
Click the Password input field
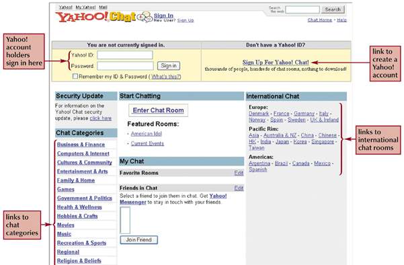pyautogui.click(x=125, y=66)
